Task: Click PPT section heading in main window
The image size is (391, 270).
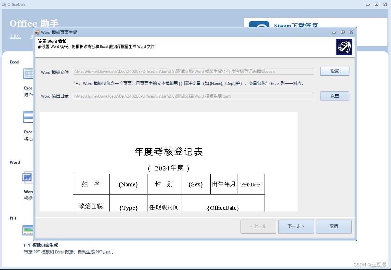Action: tap(13, 218)
